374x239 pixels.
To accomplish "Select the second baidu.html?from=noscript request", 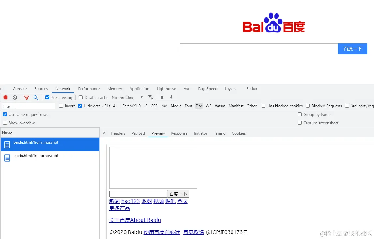I will [x=50, y=158].
